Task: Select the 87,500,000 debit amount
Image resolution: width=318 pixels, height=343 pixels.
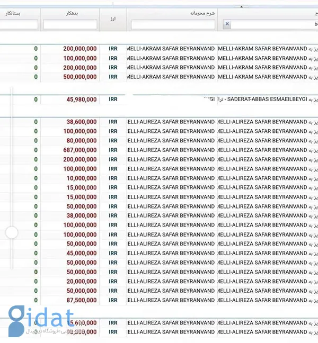Action: [x=82, y=300]
